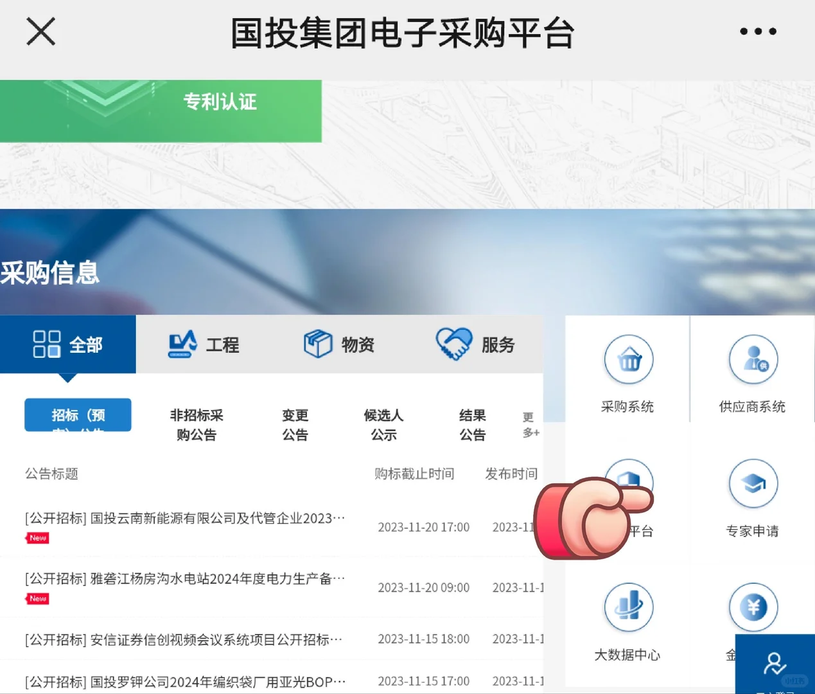切换到全部标签页
The width and height of the screenshot is (815, 694).
point(68,344)
